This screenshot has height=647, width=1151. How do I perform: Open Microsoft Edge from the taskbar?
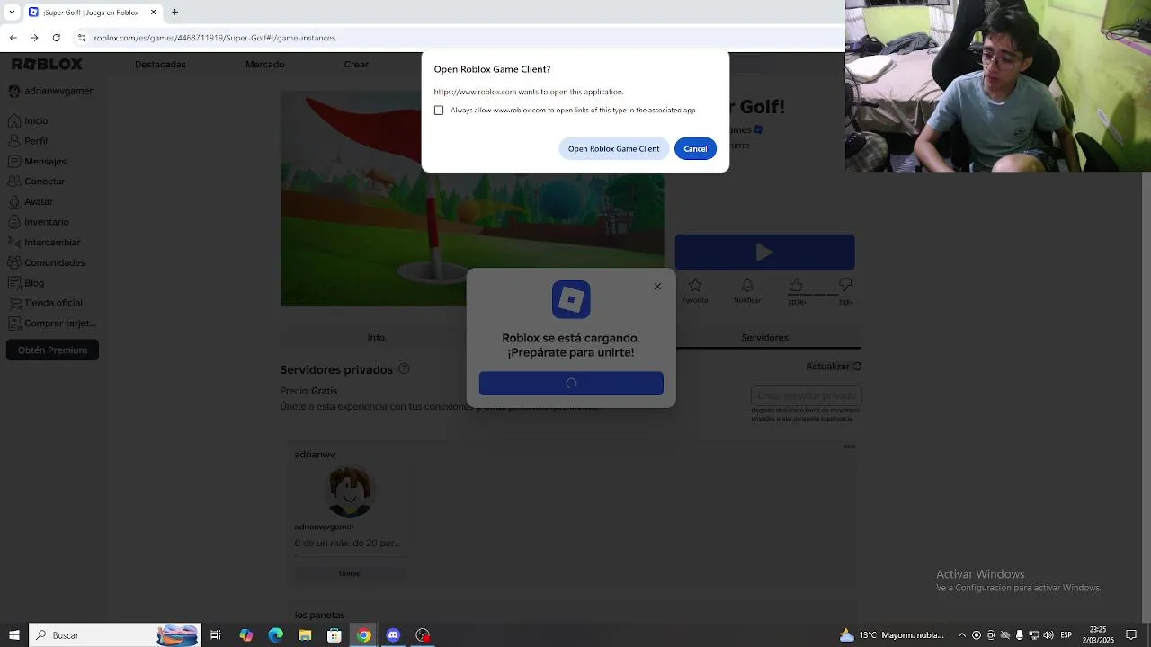click(275, 635)
